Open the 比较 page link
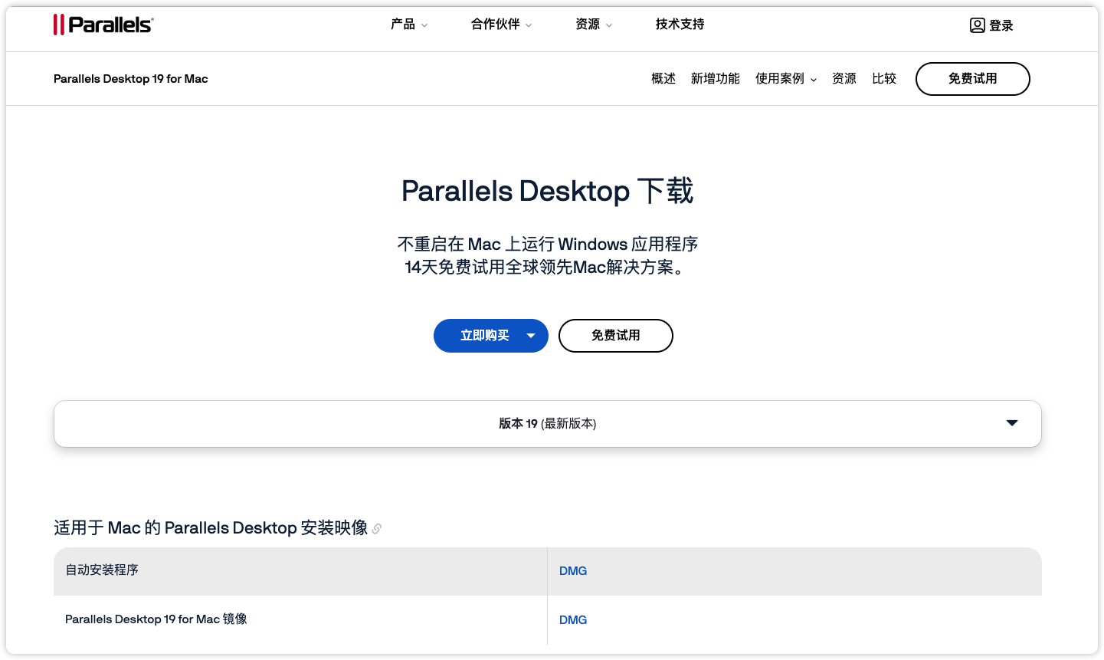This screenshot has width=1104, height=660. click(x=884, y=78)
